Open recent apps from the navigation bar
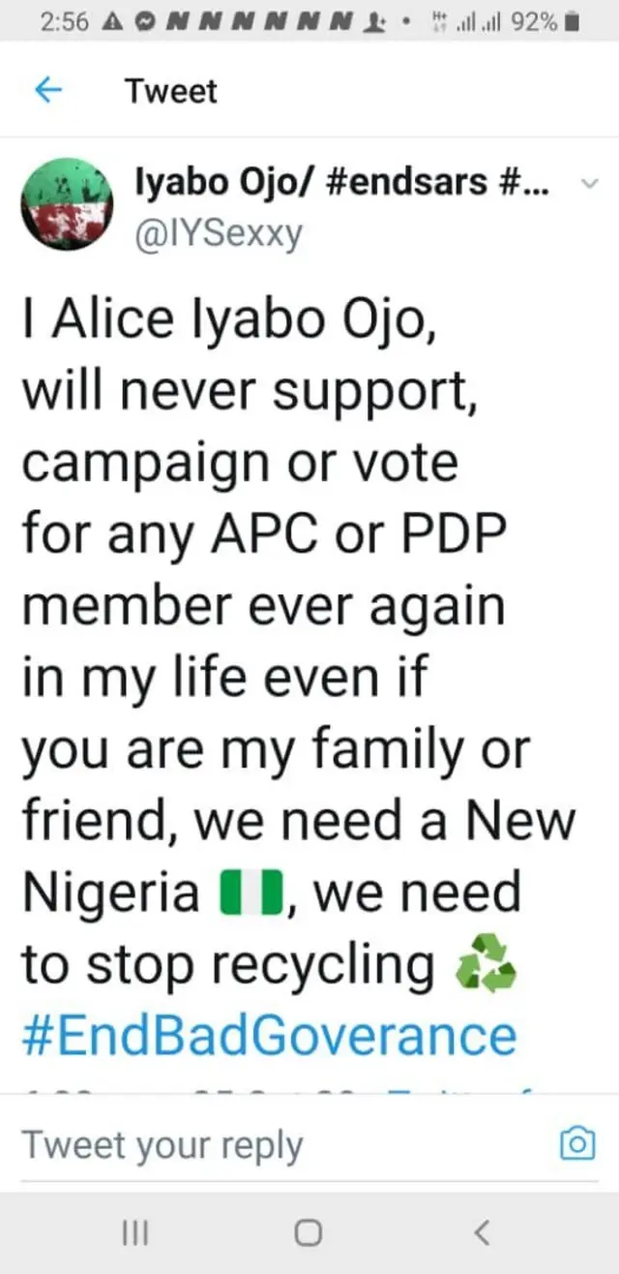 (135, 1231)
